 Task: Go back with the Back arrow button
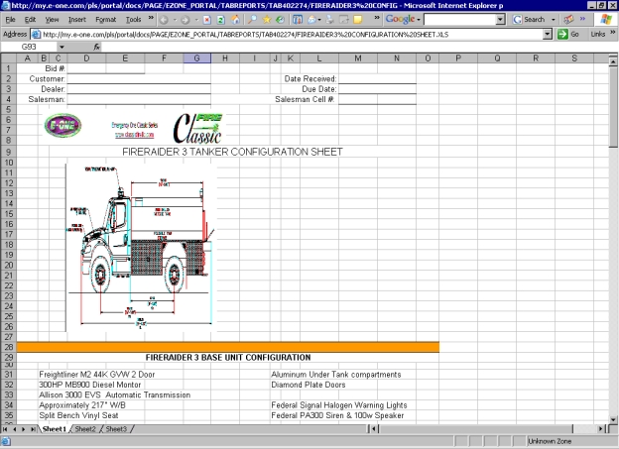pos(164,20)
